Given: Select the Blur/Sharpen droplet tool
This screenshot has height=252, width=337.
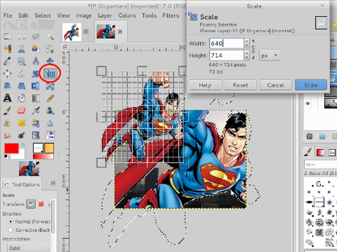Looking at the screenshot, I should point(50,123).
